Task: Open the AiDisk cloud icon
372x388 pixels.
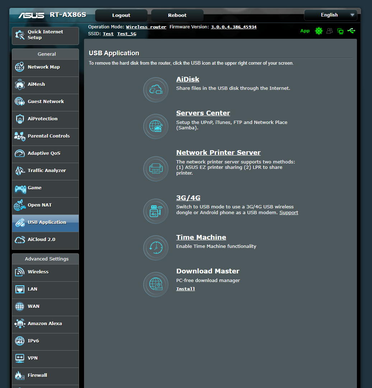Action: click(x=155, y=89)
